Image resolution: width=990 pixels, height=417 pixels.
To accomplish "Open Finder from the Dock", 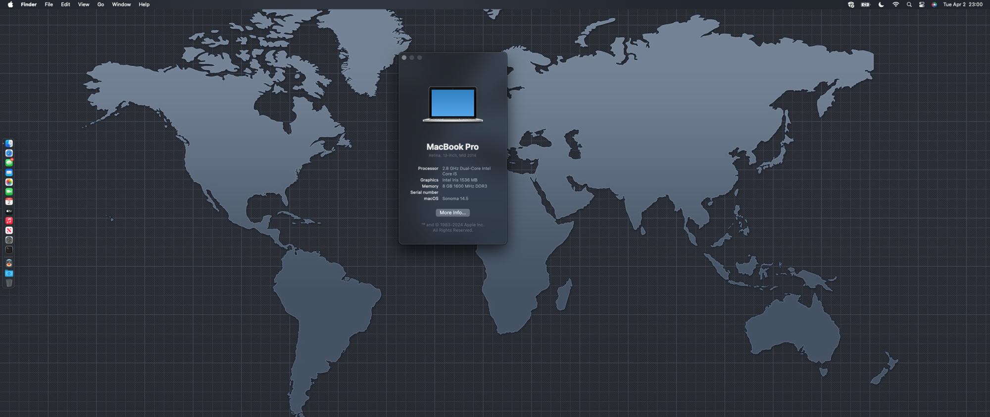I will pyautogui.click(x=9, y=144).
